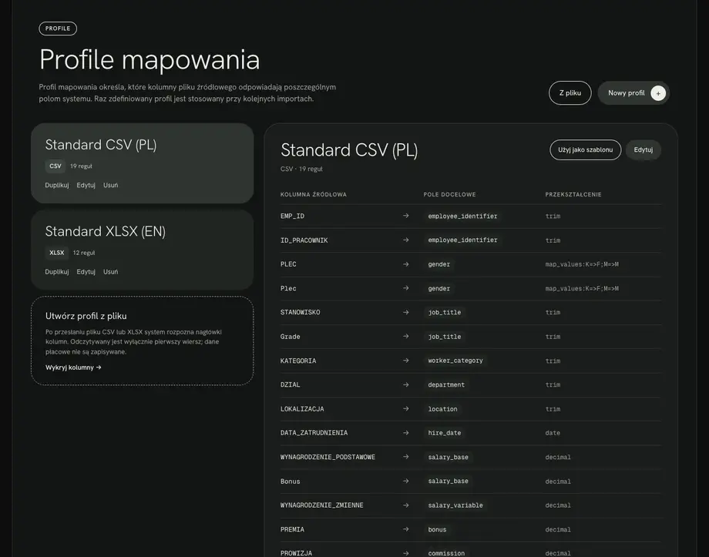709x557 pixels.
Task: Click the LOKALIZACJA source column cell
Action: click(x=302, y=409)
